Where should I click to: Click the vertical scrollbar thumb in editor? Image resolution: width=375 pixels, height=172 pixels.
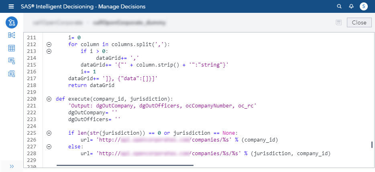pos(372,145)
